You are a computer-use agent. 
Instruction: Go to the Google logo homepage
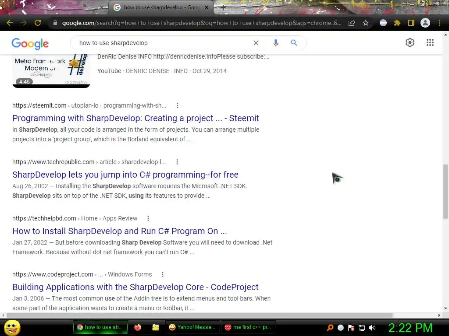point(30,43)
